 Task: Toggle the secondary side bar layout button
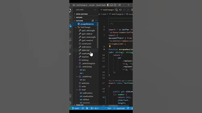click(115, 5)
